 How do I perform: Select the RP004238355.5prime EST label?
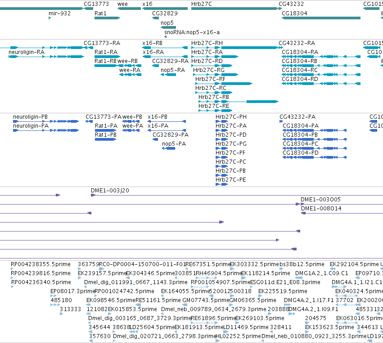pos(41,264)
